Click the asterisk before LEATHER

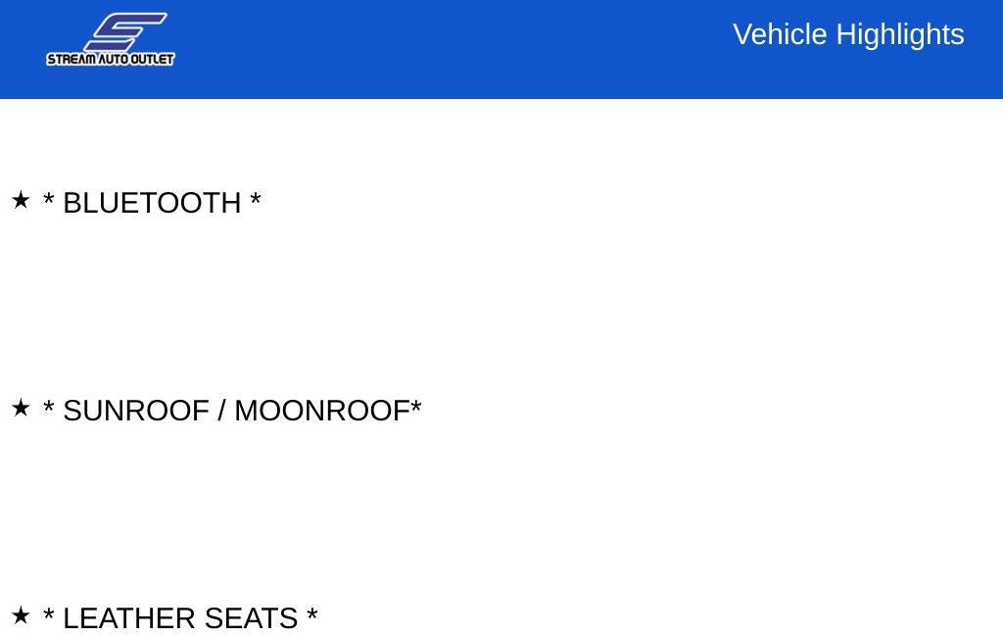(x=48, y=612)
